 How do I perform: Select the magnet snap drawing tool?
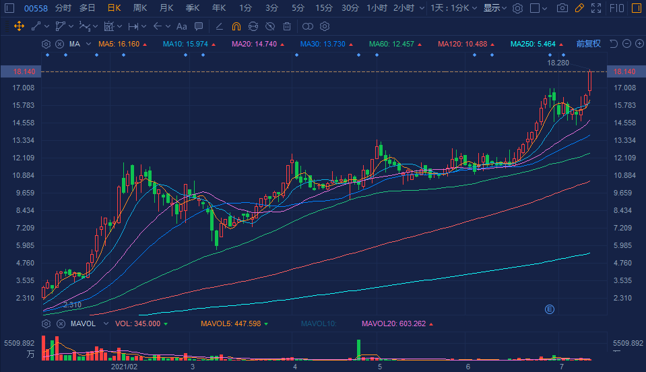coord(236,26)
